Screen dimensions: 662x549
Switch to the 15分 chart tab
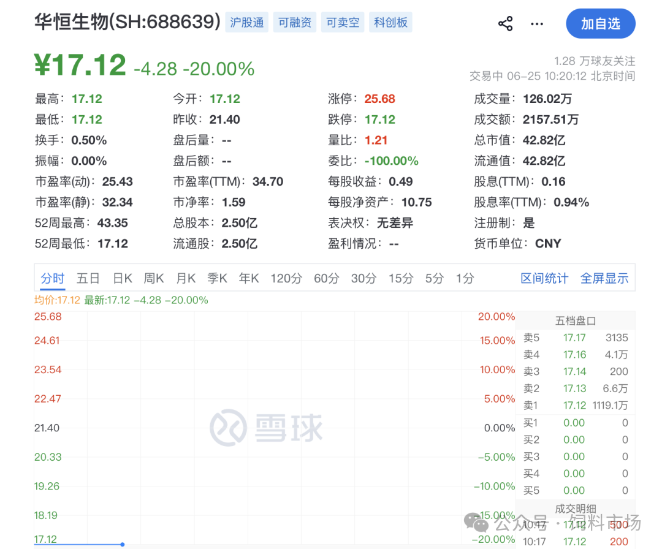click(401, 279)
